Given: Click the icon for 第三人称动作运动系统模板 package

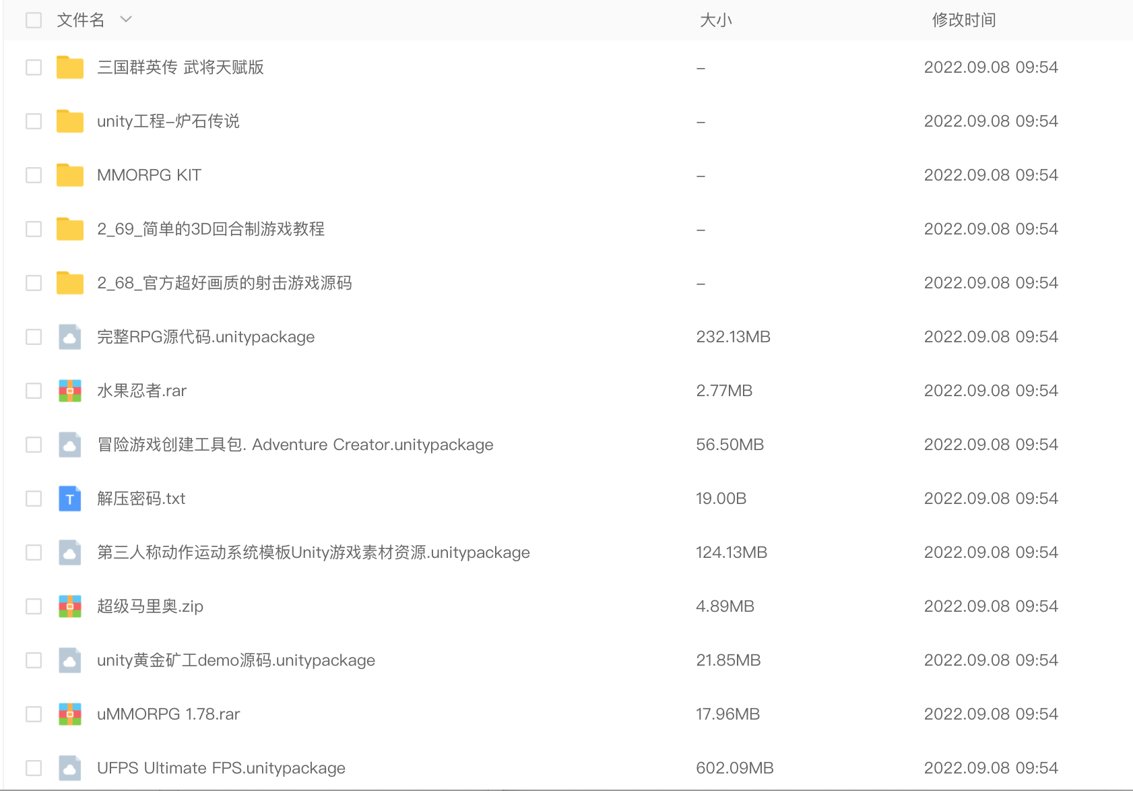Looking at the screenshot, I should tap(69, 552).
